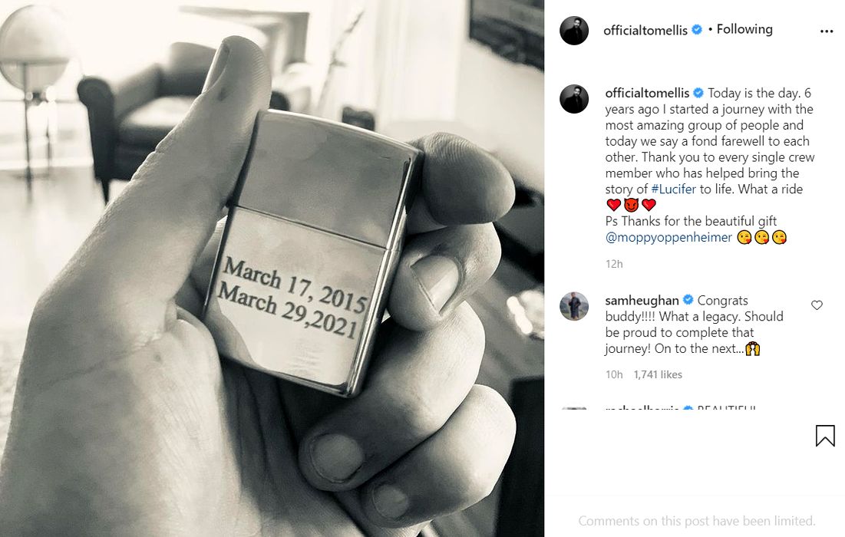
Task: Open the partially visible next commenter avatar
Action: [574, 408]
